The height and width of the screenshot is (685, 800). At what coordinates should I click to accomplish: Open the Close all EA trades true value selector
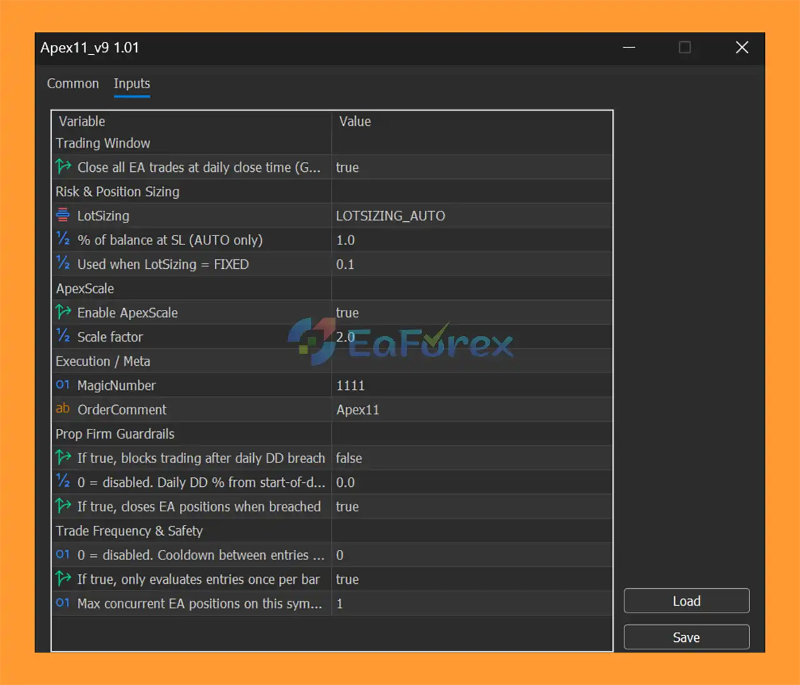(x=347, y=167)
